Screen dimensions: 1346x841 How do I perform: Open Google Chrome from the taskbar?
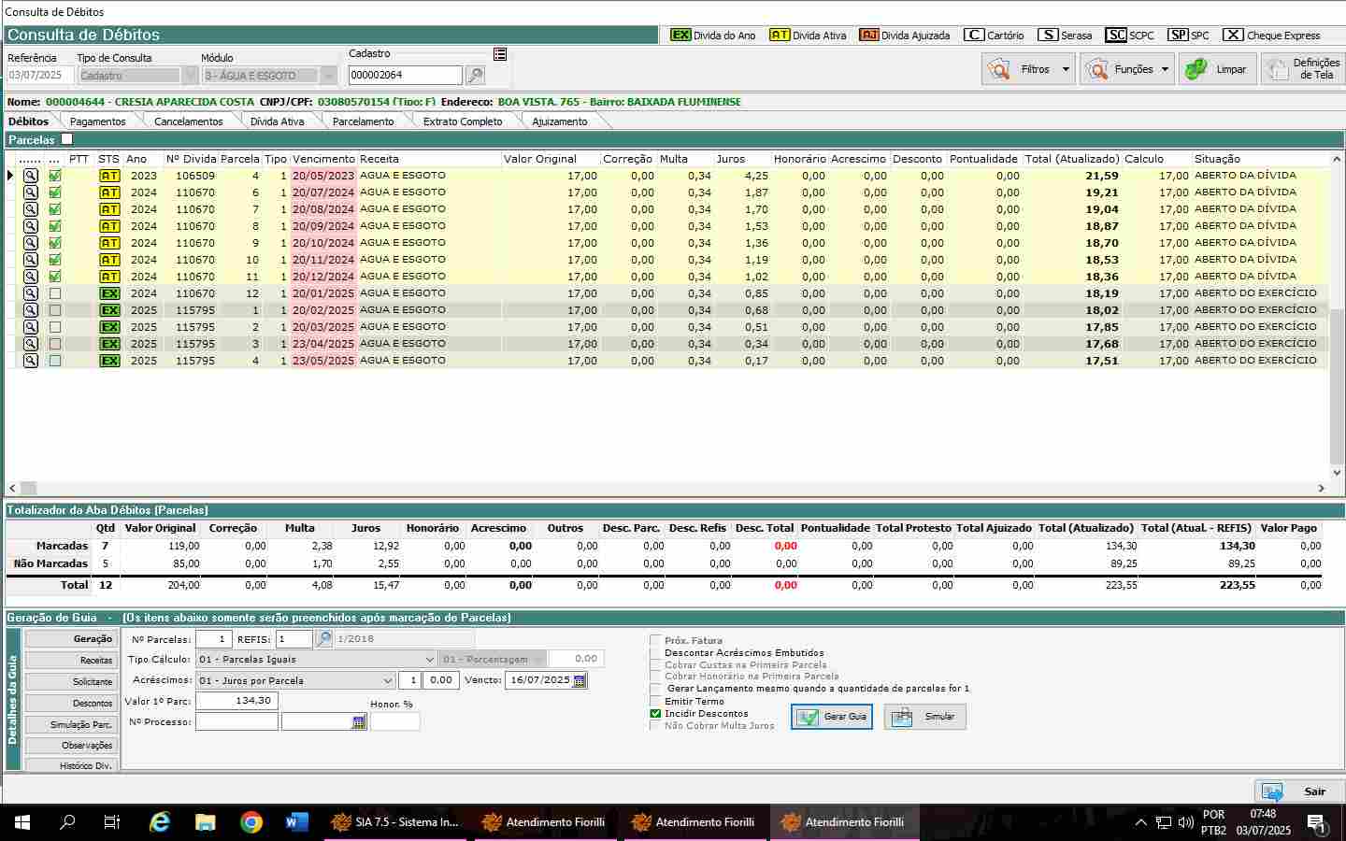[251, 822]
